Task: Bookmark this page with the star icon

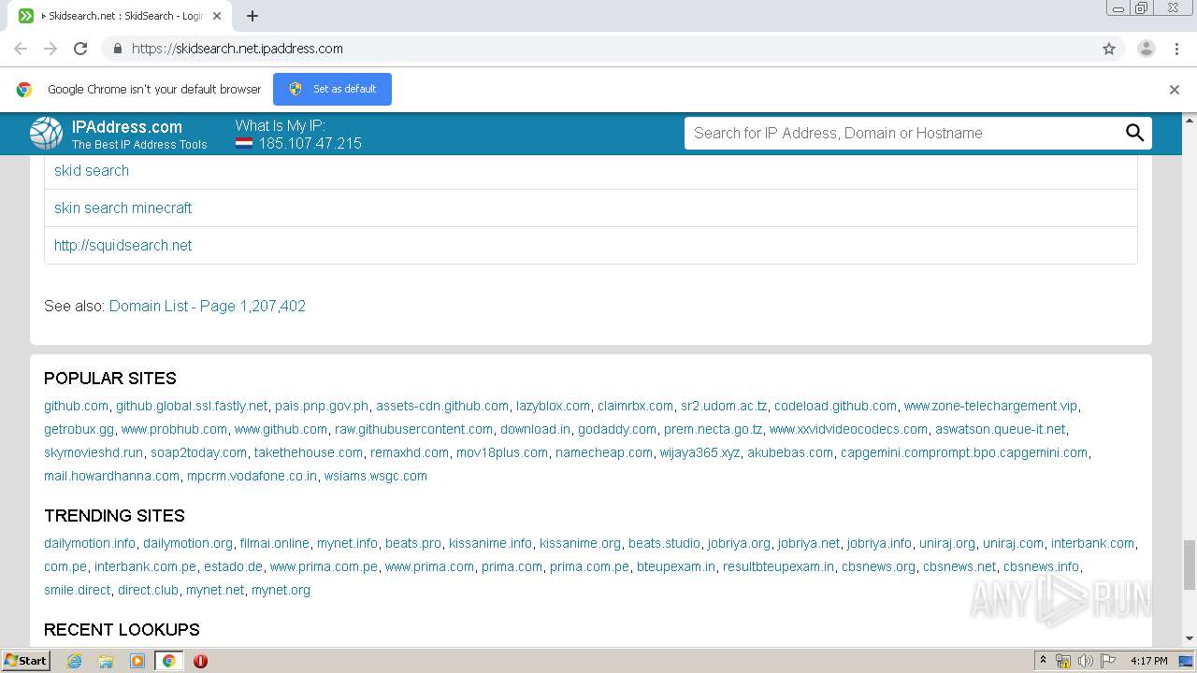Action: 1109,49
